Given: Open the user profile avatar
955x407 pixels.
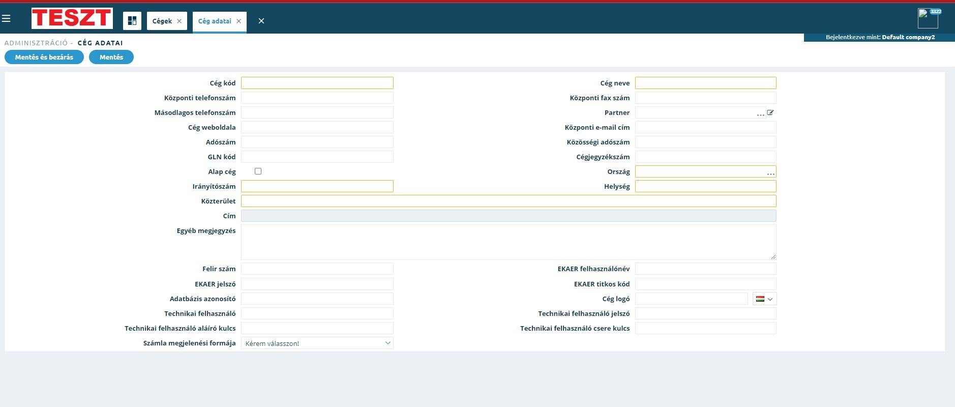Looking at the screenshot, I should tap(928, 19).
